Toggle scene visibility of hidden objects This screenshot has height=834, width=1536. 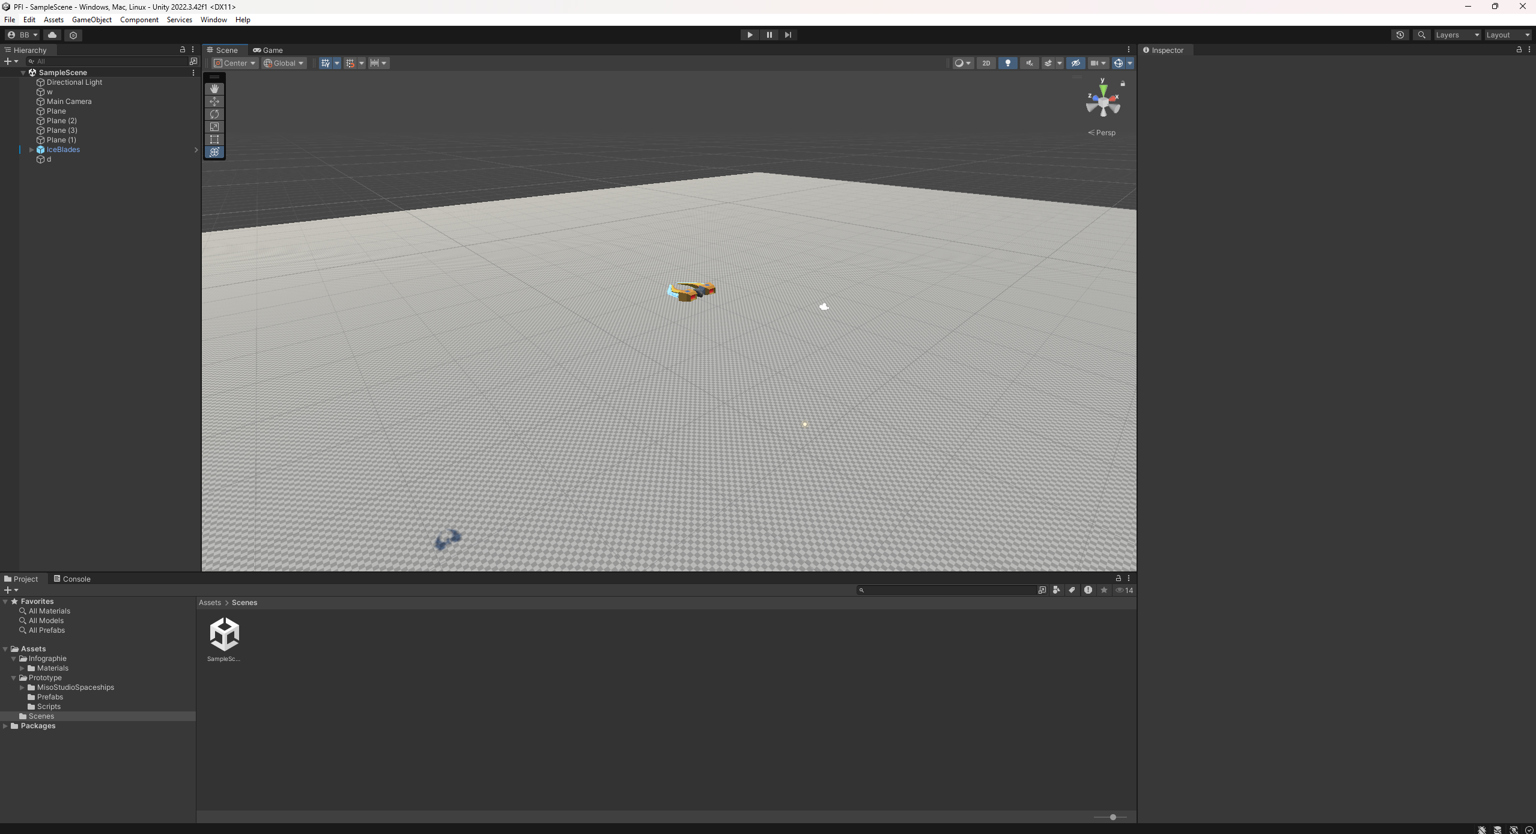[1075, 63]
